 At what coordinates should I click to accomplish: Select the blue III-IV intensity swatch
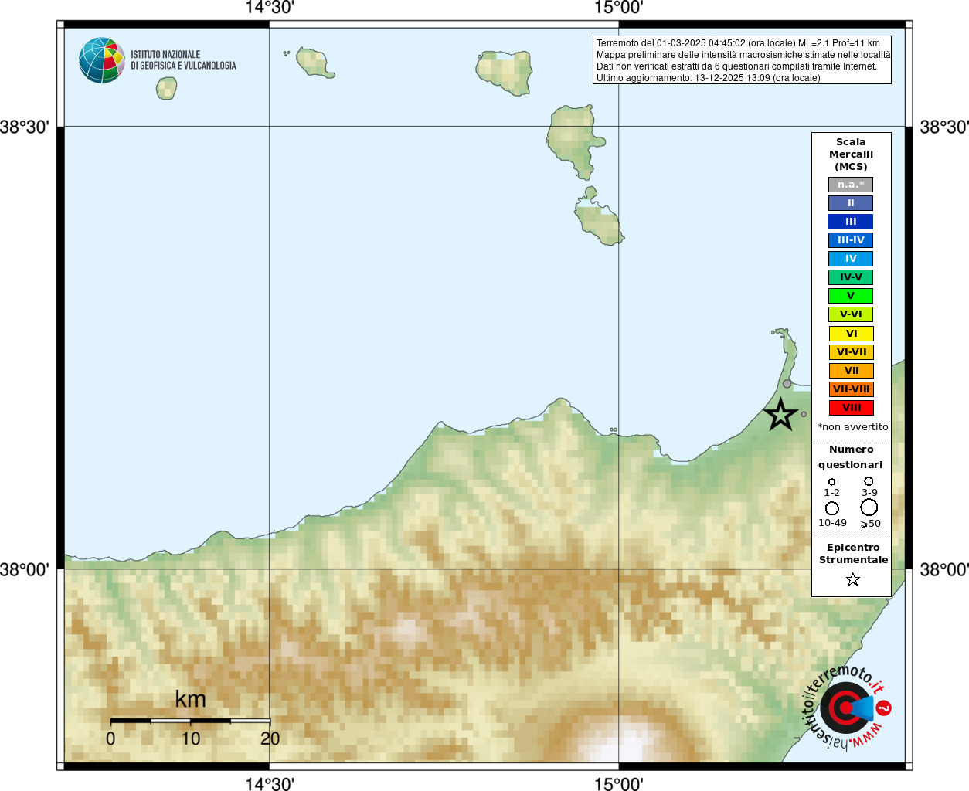click(851, 240)
